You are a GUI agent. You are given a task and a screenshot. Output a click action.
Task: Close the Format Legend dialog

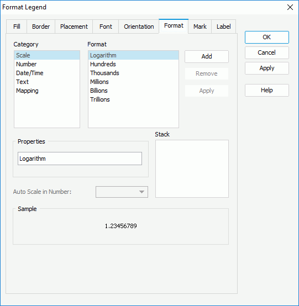click(290, 7)
